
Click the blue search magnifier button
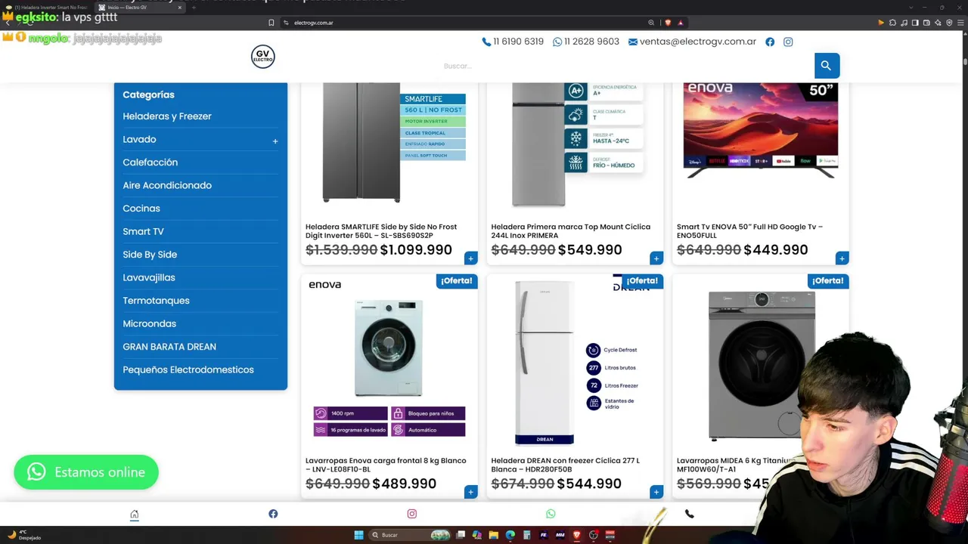pyautogui.click(x=827, y=66)
